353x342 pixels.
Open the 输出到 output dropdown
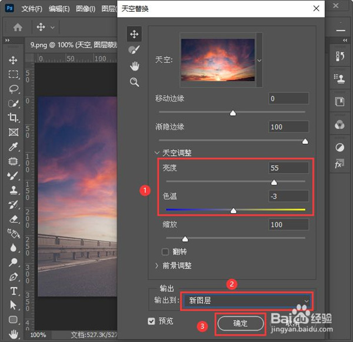pos(247,300)
